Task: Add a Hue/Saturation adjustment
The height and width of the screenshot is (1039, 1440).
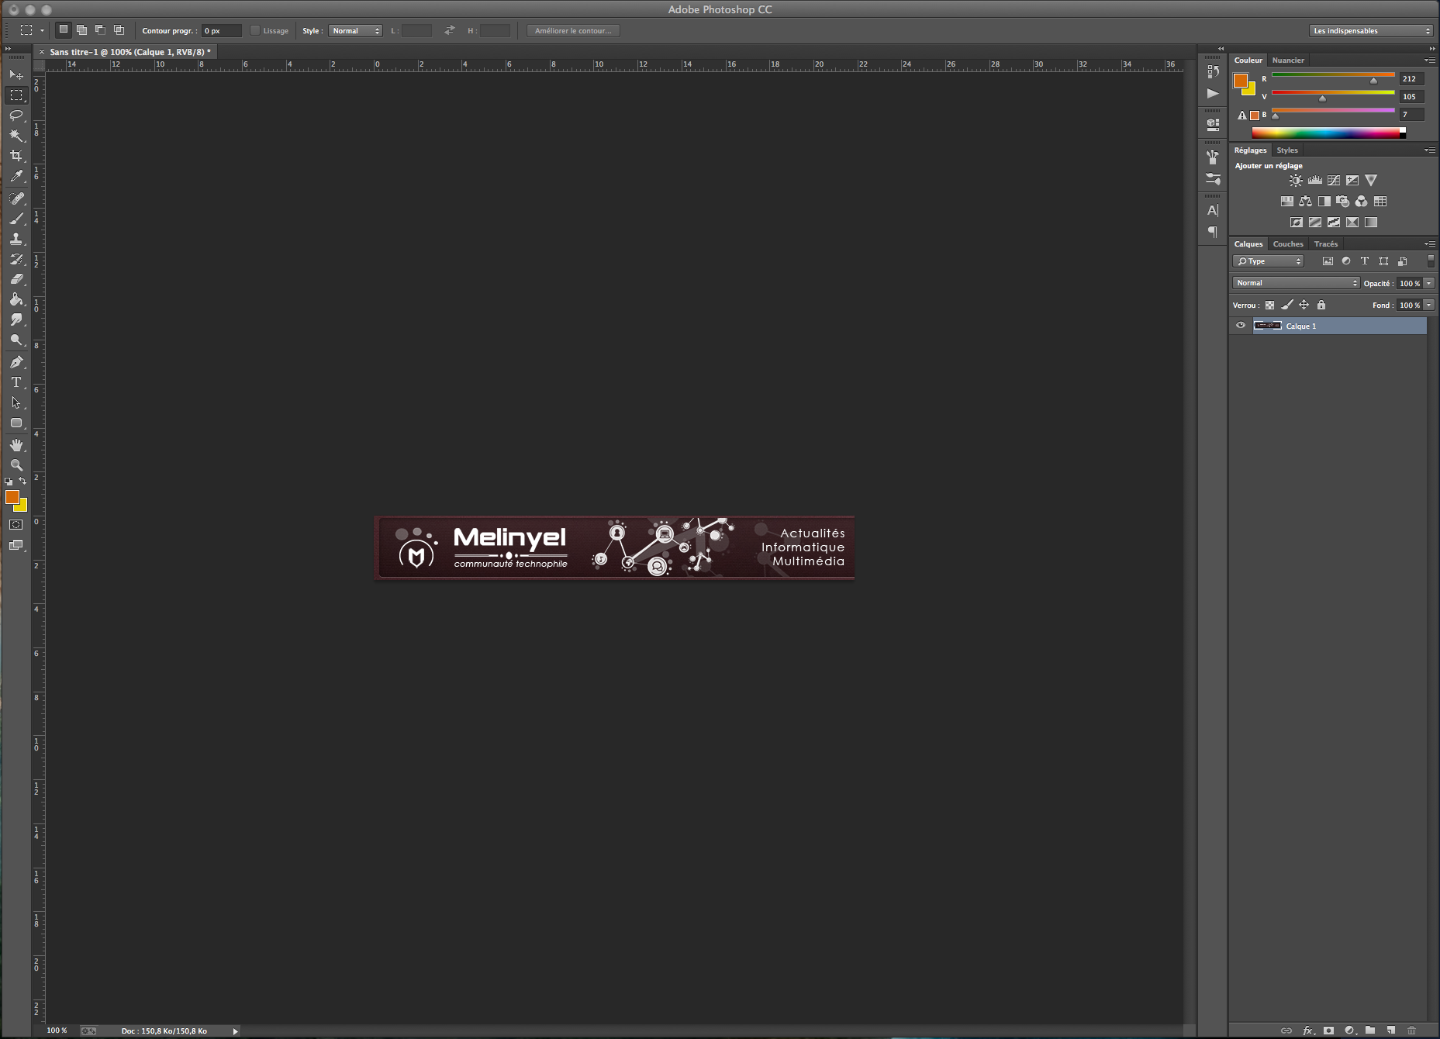Action: coord(1287,202)
